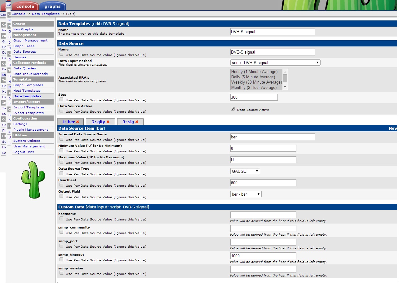Open the Output Field 'ber - ber' dropdown
Image resolution: width=399 pixels, height=283 pixels.
coord(246,194)
